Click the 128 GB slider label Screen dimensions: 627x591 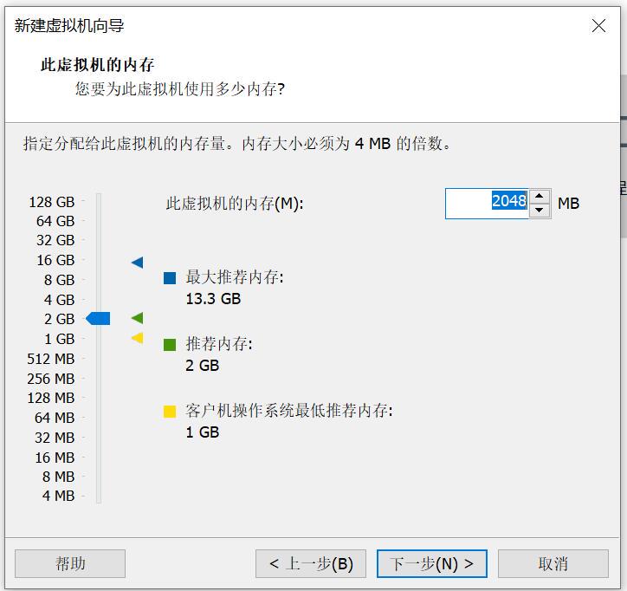52,202
